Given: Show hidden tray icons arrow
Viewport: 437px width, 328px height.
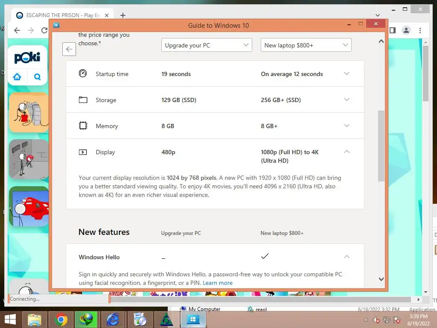Looking at the screenshot, I should pos(366,320).
